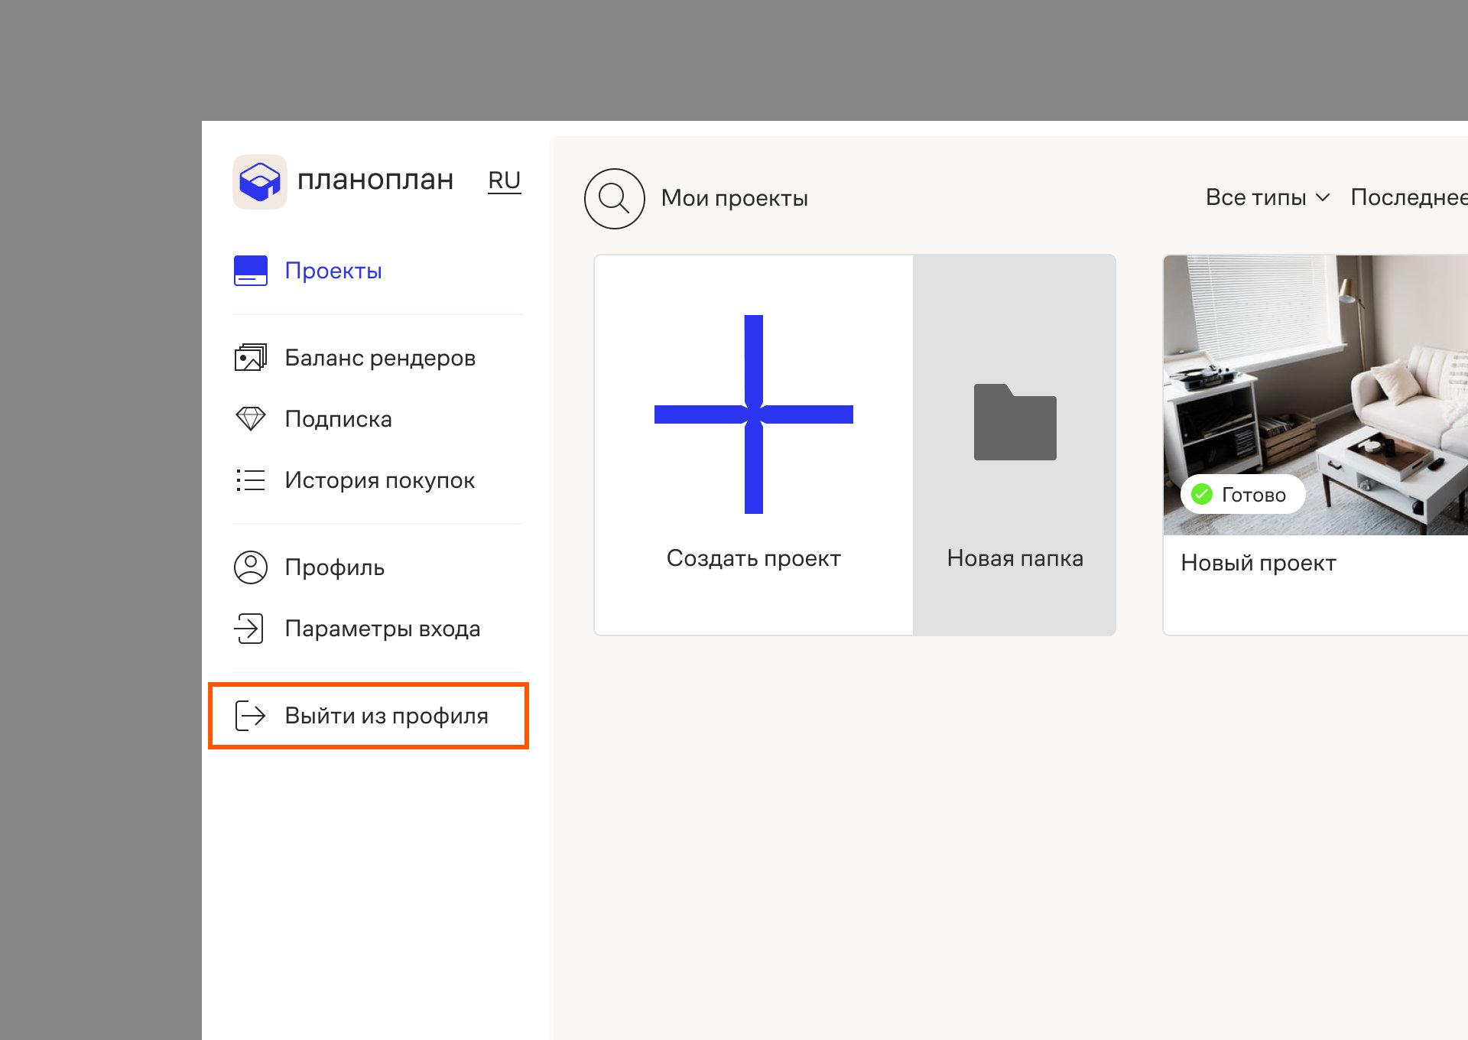Click the render balance images icon
The image size is (1468, 1040).
(250, 357)
